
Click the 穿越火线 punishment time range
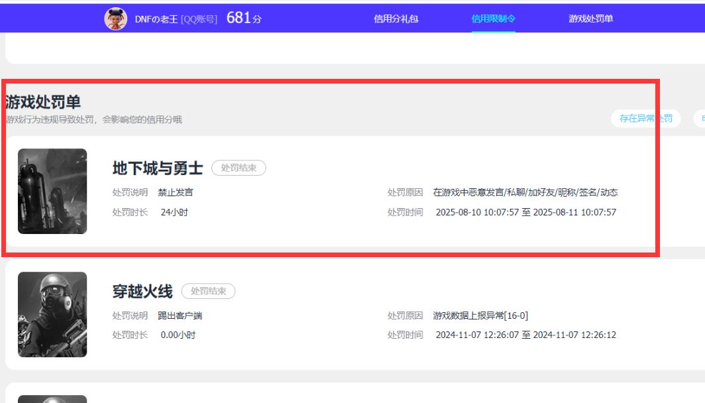[x=525, y=335]
